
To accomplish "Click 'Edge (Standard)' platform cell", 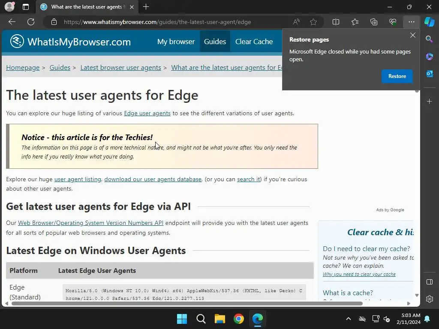I will (x=25, y=292).
